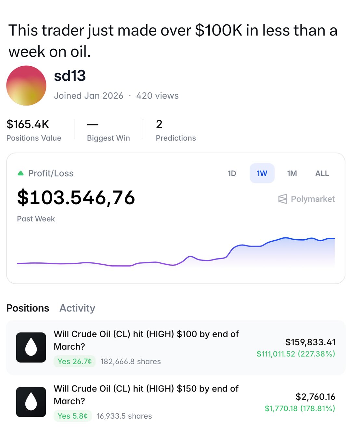Click the oil drop icon for $150 market
Image resolution: width=351 pixels, height=439 pixels.
pos(31,402)
